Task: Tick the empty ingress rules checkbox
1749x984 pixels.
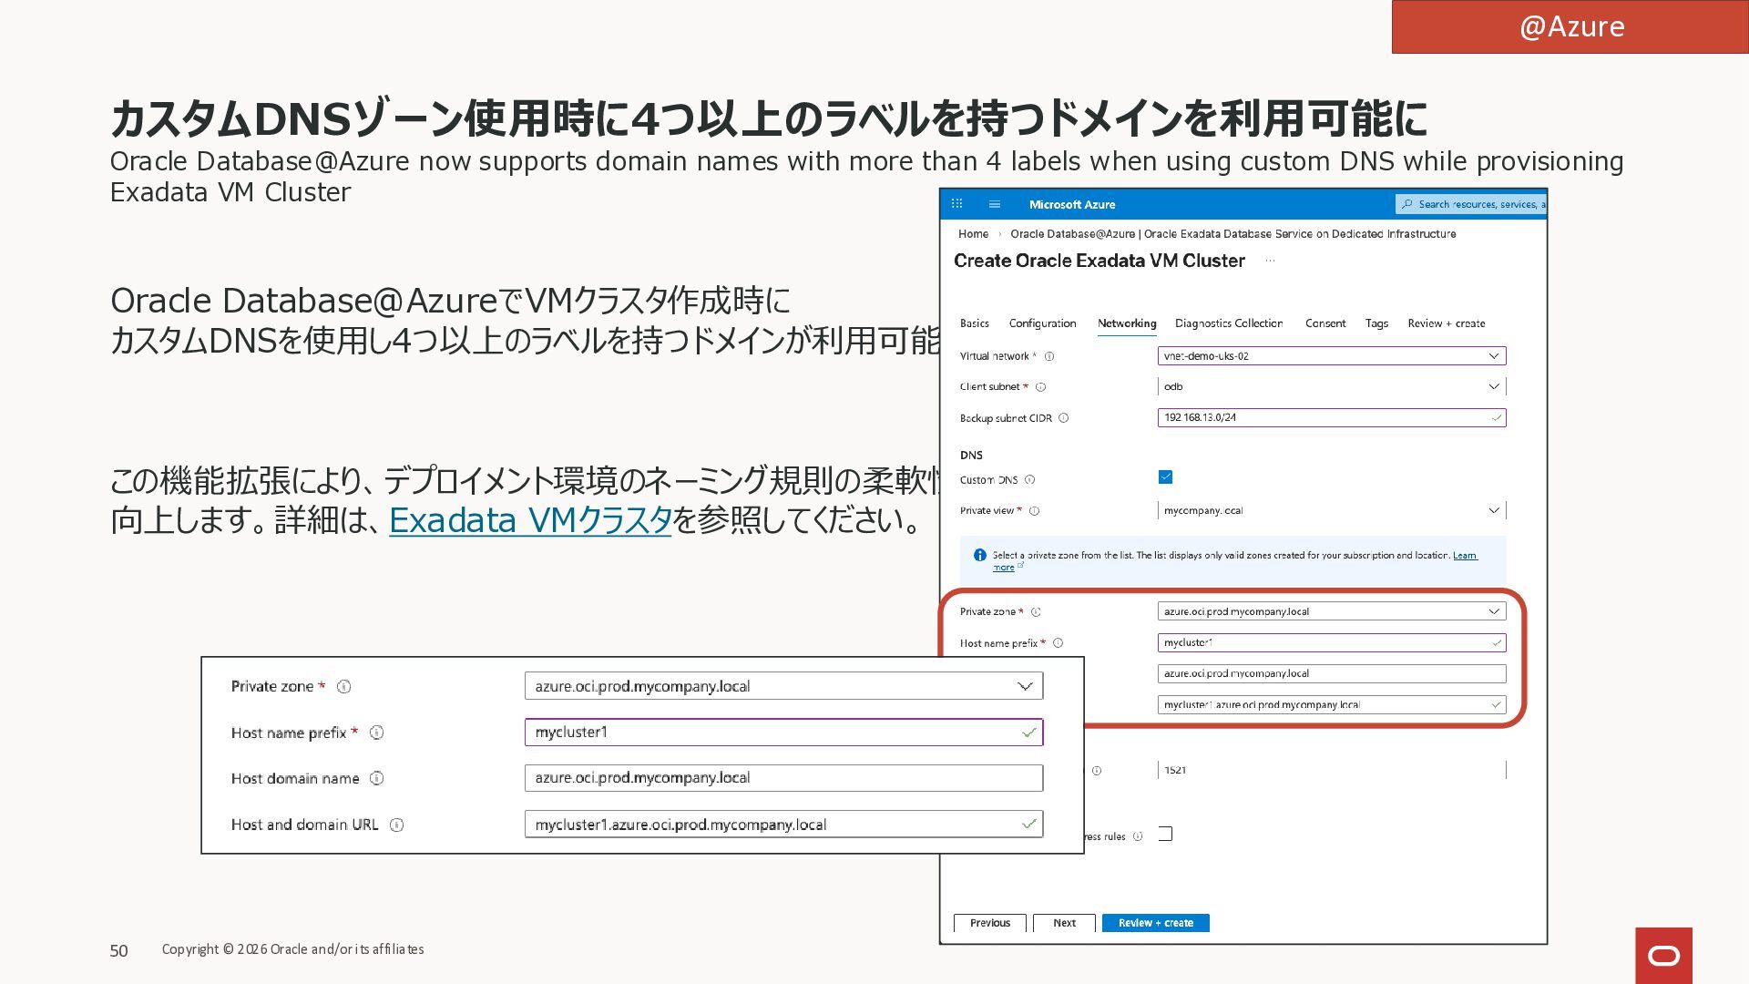Action: tap(1165, 834)
